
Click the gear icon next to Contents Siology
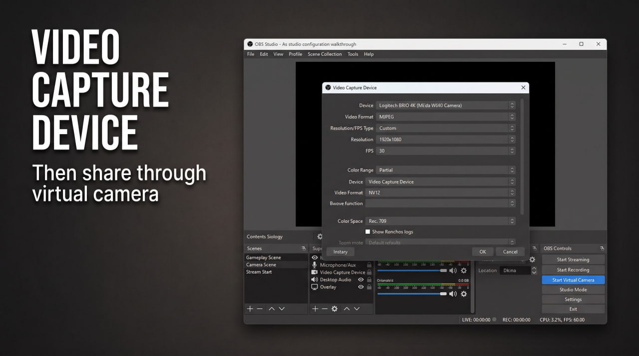point(319,237)
